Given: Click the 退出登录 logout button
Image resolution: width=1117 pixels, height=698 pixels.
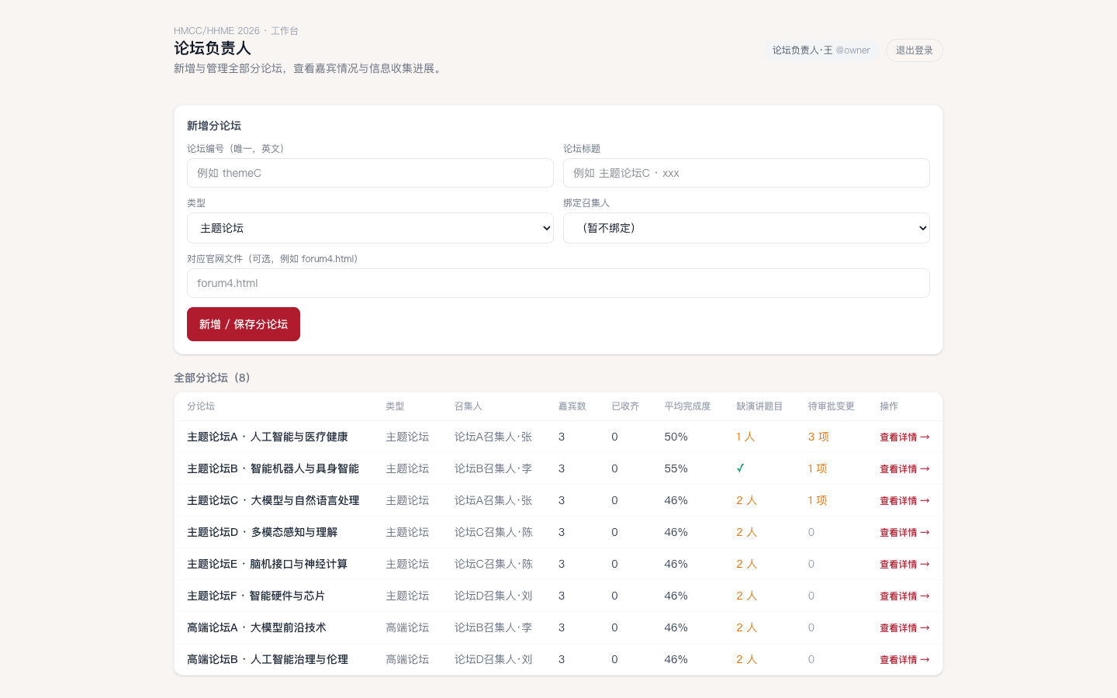Looking at the screenshot, I should [x=914, y=50].
